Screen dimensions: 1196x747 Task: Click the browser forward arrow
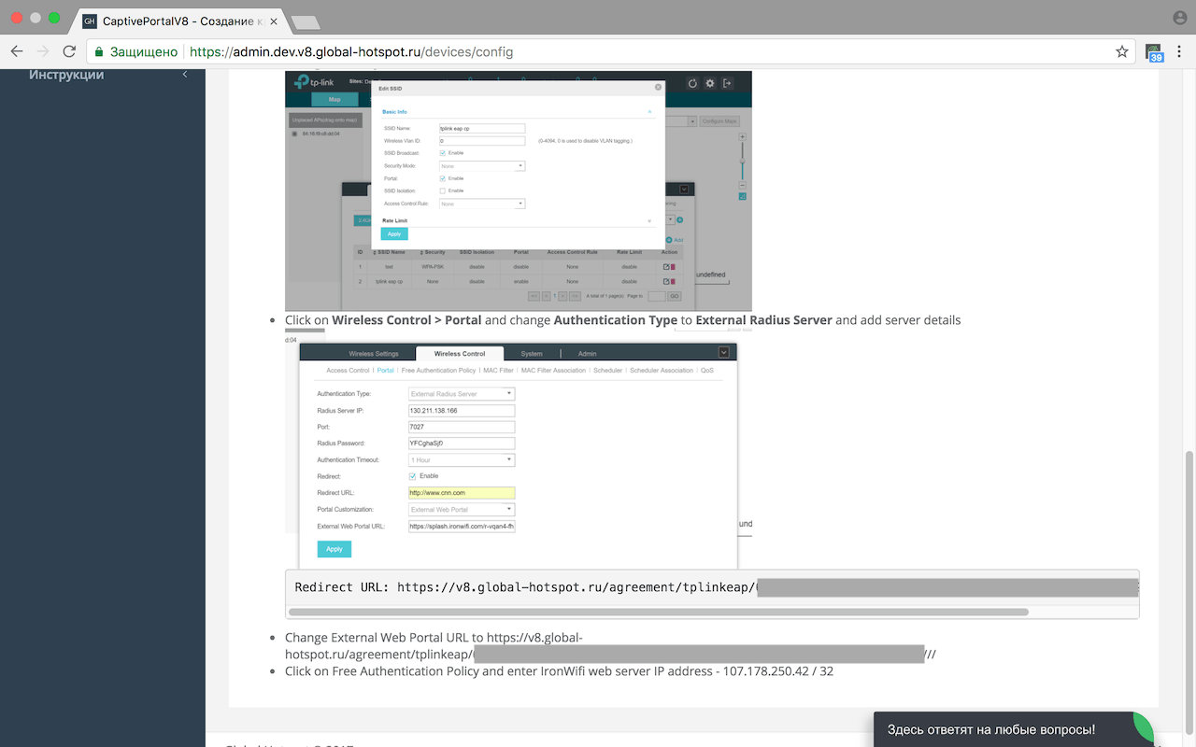tap(43, 52)
